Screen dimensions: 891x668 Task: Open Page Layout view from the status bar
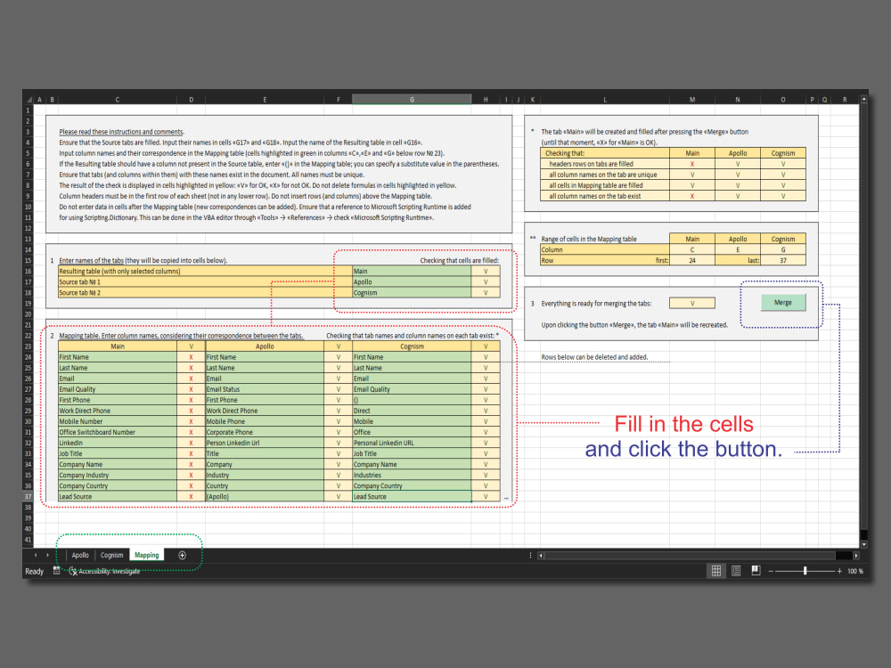(736, 570)
